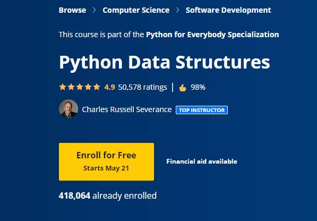Click the five-star rating icons
Screen dimensions: 317x221
pyautogui.click(x=80, y=87)
